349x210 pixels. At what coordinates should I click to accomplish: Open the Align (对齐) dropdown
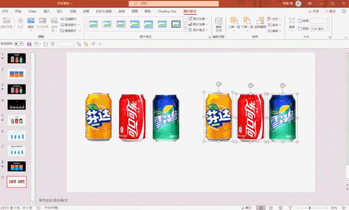274,19
